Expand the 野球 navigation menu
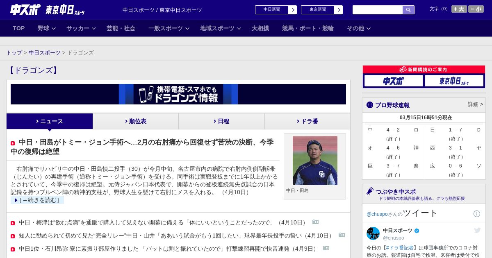 [46, 28]
